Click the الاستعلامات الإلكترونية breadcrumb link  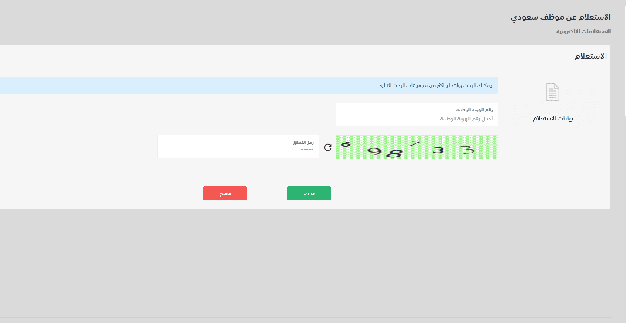point(584,31)
